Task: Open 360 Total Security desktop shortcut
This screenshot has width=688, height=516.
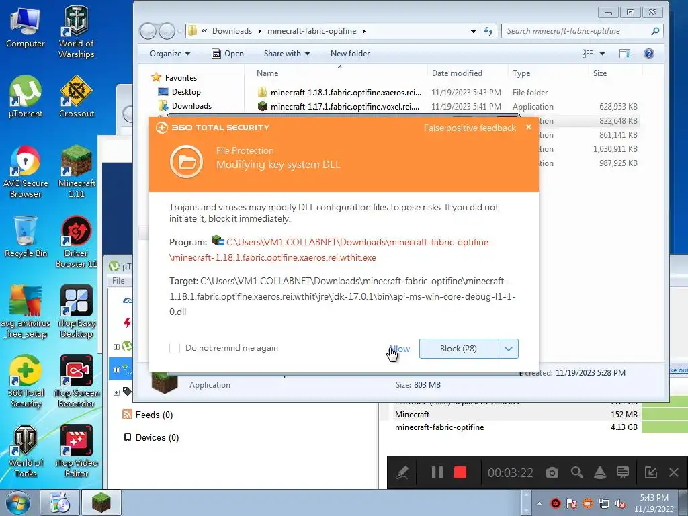Action: [x=26, y=382]
